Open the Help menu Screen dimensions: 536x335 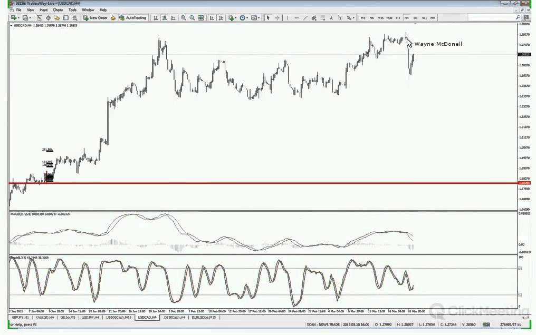103,10
